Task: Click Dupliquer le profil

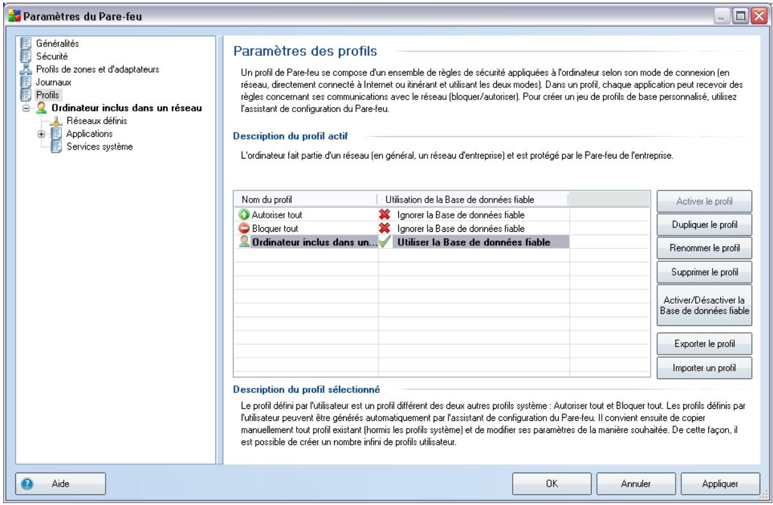Action: pos(705,224)
